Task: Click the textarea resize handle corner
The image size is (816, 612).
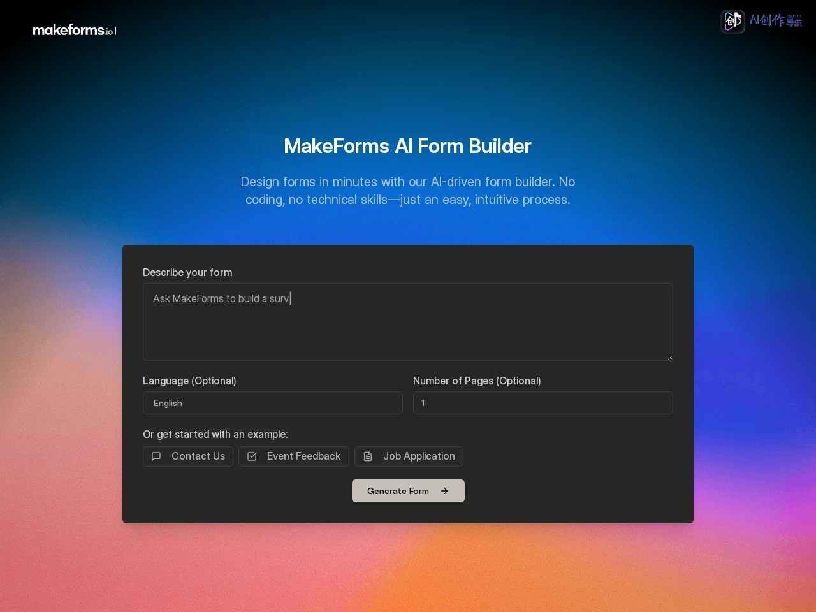Action: point(669,357)
